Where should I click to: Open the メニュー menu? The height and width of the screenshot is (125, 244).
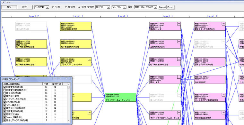[6, 2]
